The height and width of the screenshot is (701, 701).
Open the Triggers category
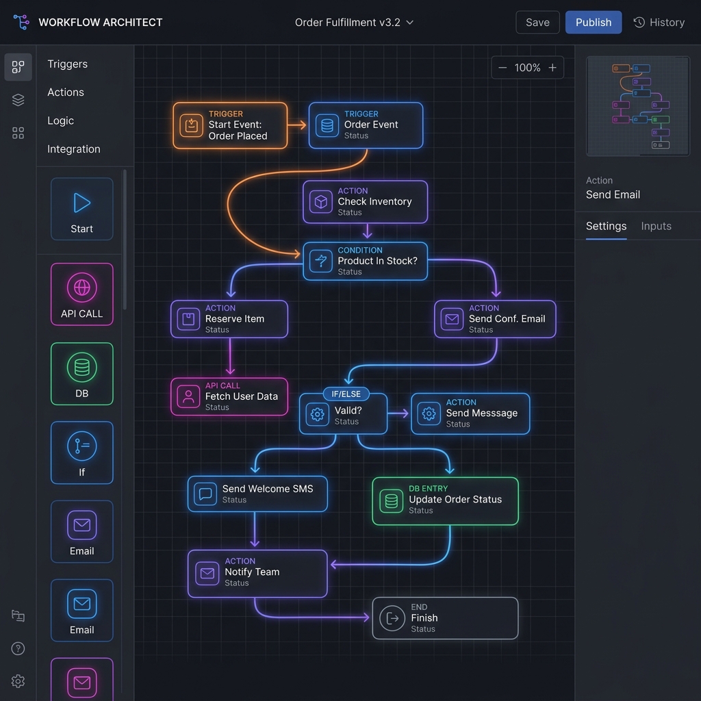[68, 64]
